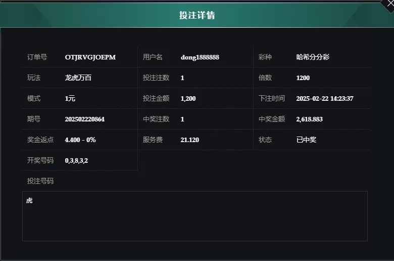The height and width of the screenshot is (261, 394).
Task: Click the bet time 2025-02-22 14:23:37
Action: point(325,99)
